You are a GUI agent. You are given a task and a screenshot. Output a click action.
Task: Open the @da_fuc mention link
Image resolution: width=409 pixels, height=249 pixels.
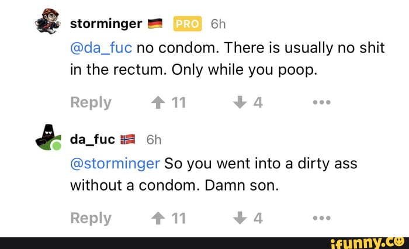pyautogui.click(x=100, y=48)
